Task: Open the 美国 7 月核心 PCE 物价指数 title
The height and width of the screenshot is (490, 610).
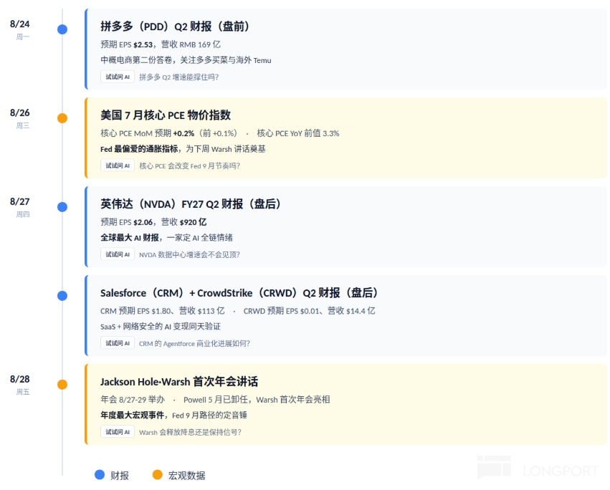Action: 166,115
